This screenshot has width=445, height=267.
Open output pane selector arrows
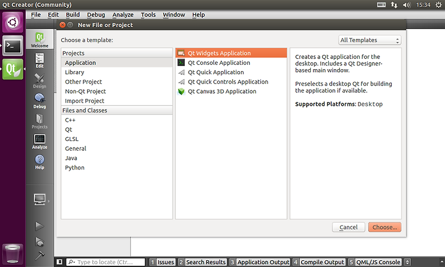[407, 262]
